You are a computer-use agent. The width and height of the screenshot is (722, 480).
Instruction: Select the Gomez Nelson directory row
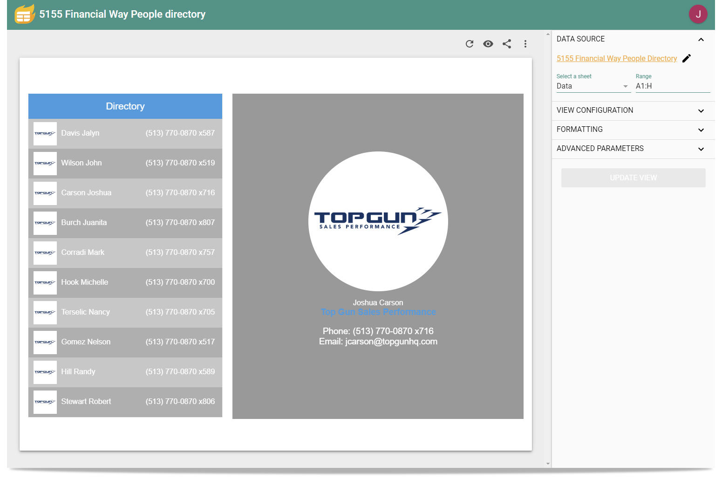[x=125, y=343]
